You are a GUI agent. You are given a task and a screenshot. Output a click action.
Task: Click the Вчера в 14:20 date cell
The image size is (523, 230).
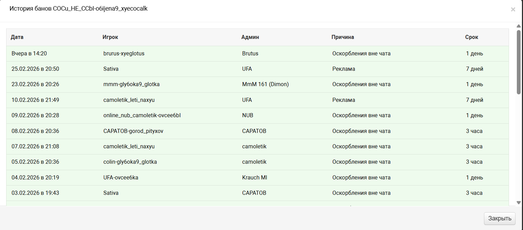coord(29,54)
